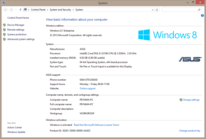Expand the chevron after System and Security
Image resolution: width=206 pixels, height=139 pixels.
73,10
